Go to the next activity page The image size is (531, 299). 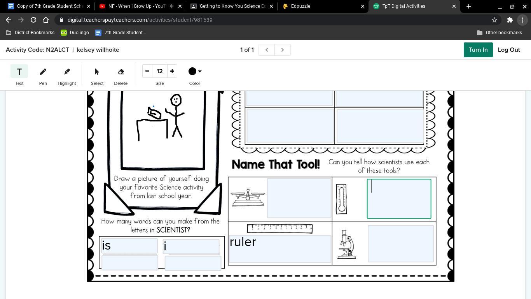(283, 50)
